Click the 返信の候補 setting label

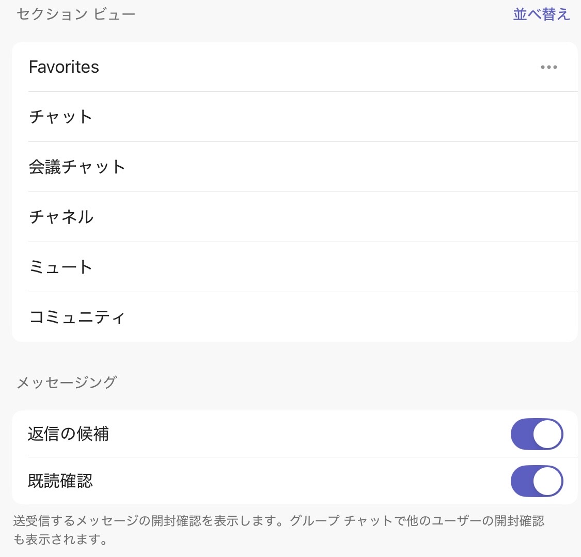(x=68, y=434)
